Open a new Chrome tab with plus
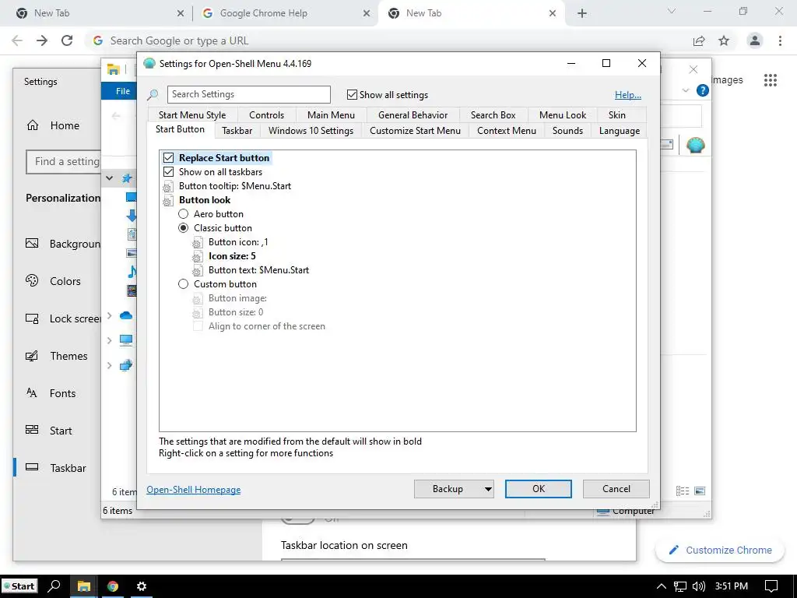Image resolution: width=797 pixels, height=598 pixels. click(582, 13)
